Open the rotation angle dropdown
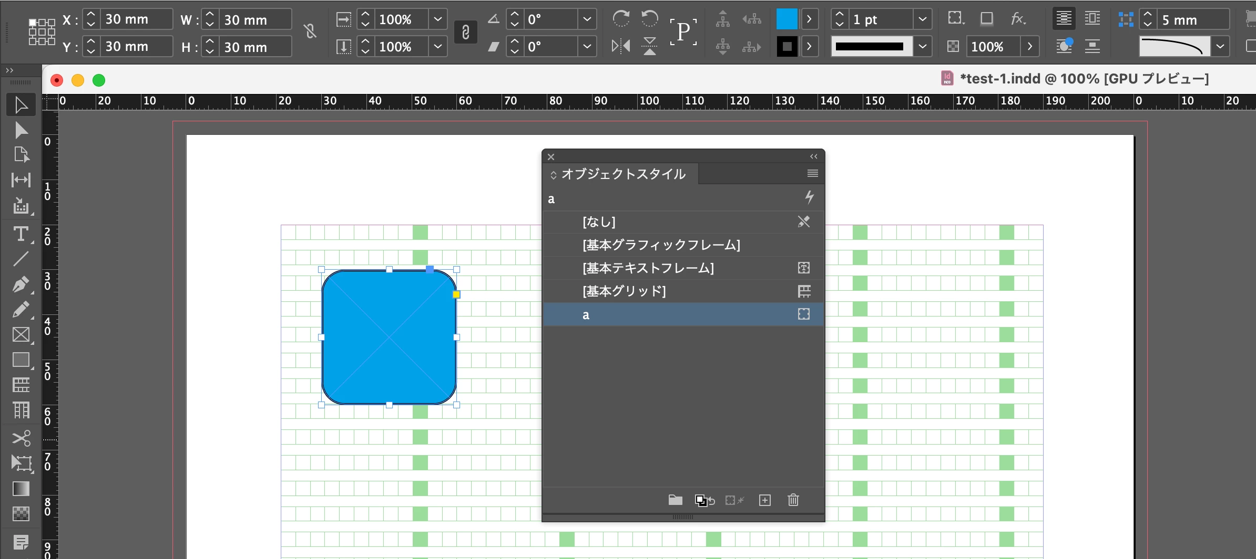The height and width of the screenshot is (559, 1256). [x=587, y=19]
